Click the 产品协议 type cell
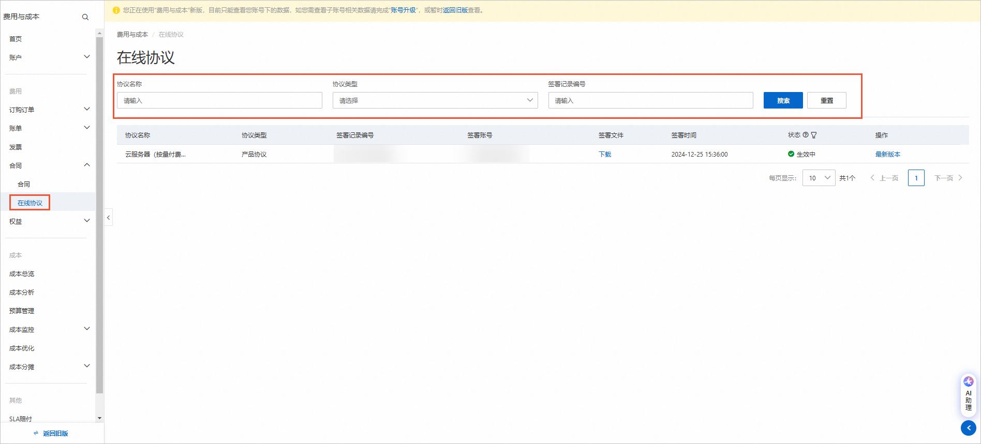This screenshot has height=444, width=981. pos(254,155)
